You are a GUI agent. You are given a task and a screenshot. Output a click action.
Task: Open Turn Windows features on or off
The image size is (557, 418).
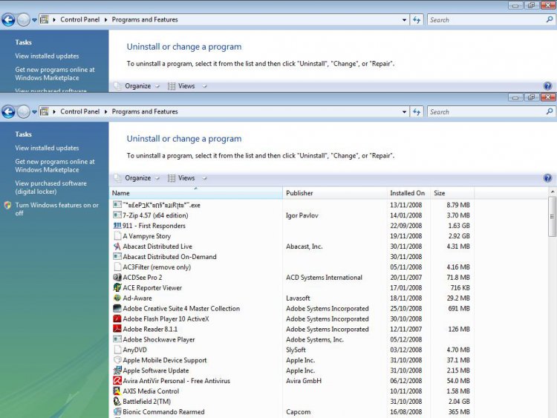tap(57, 209)
